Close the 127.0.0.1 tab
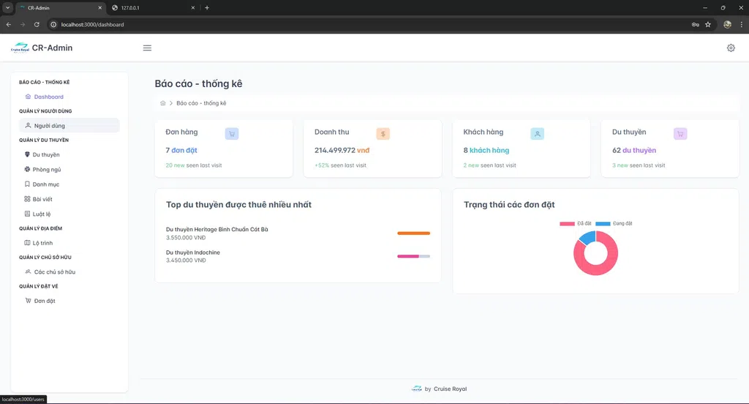Viewport: 749px width, 404px height. [193, 7]
